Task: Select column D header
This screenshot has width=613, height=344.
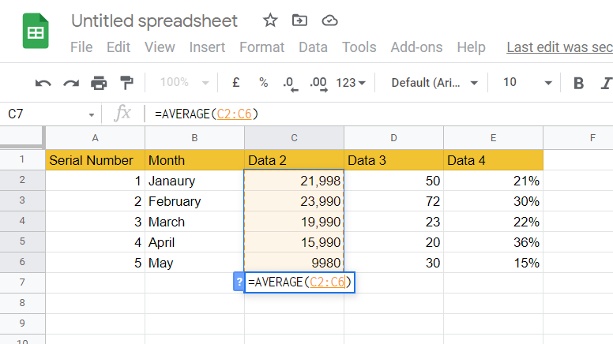Action: [393, 138]
